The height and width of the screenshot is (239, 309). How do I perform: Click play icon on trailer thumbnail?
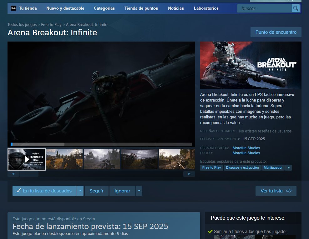(27, 159)
